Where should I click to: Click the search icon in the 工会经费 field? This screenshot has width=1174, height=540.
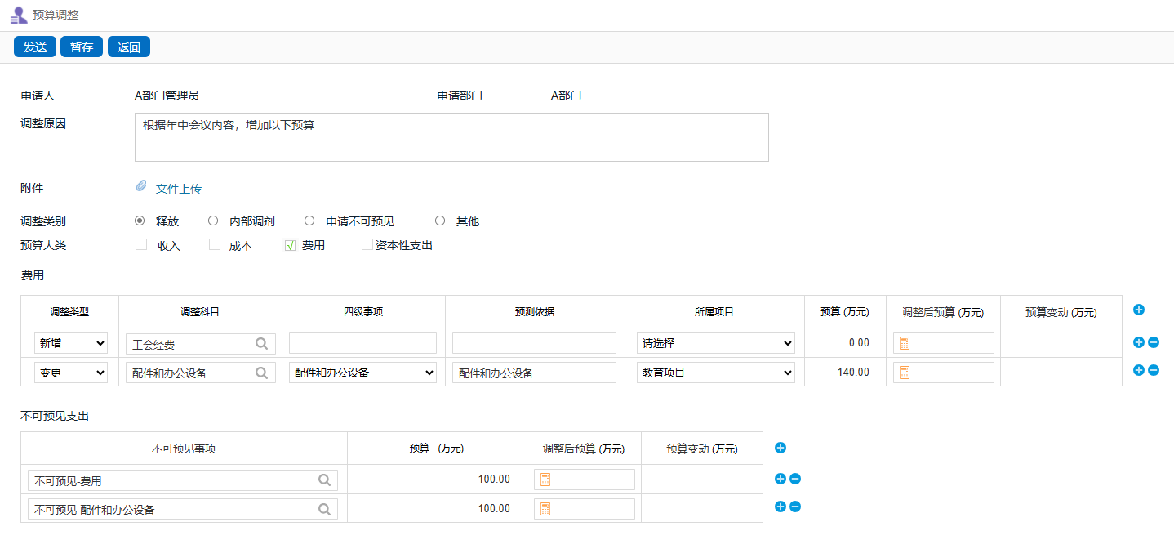(x=261, y=344)
